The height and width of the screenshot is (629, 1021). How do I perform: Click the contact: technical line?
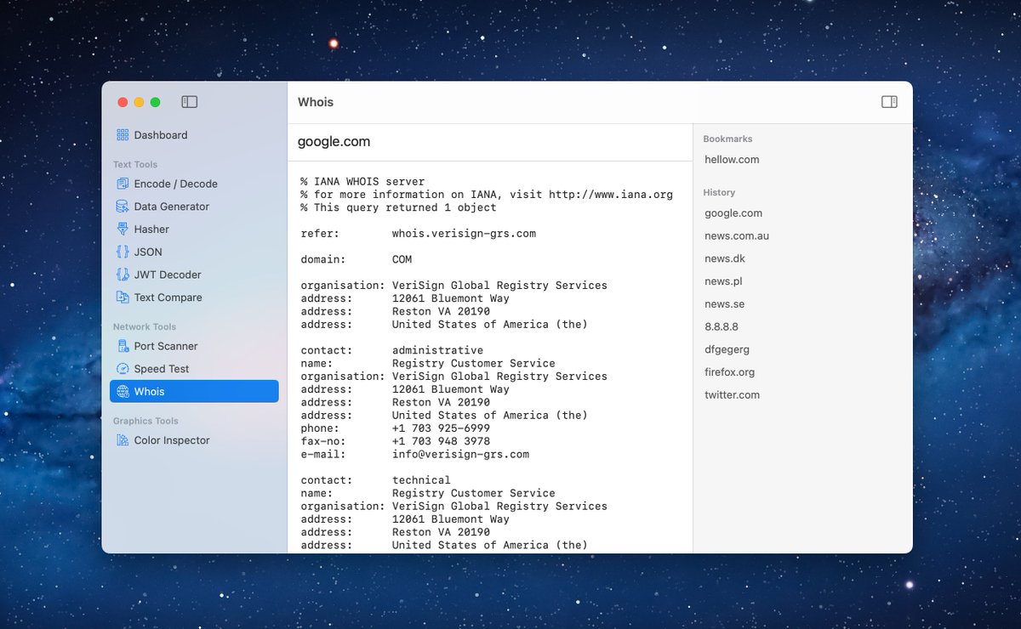376,480
